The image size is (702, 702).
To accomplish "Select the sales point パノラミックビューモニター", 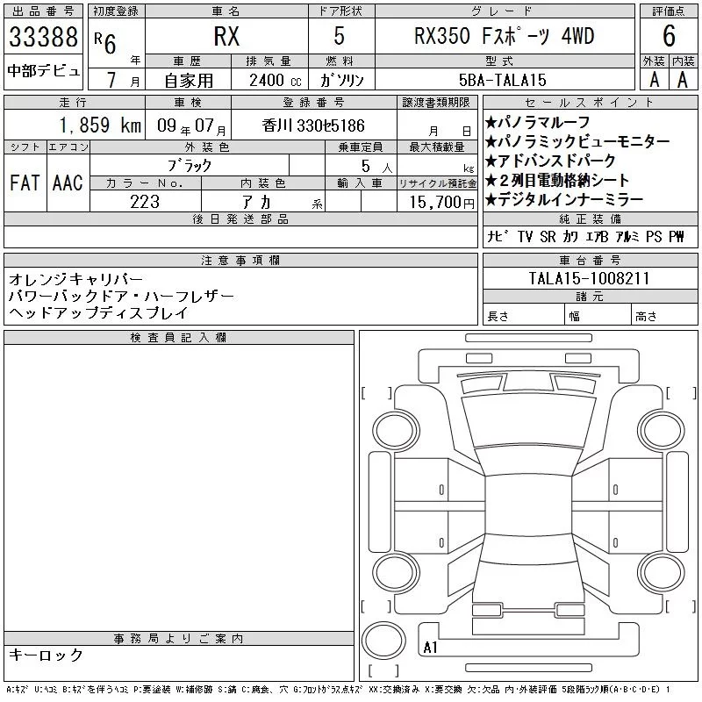I will click(577, 142).
